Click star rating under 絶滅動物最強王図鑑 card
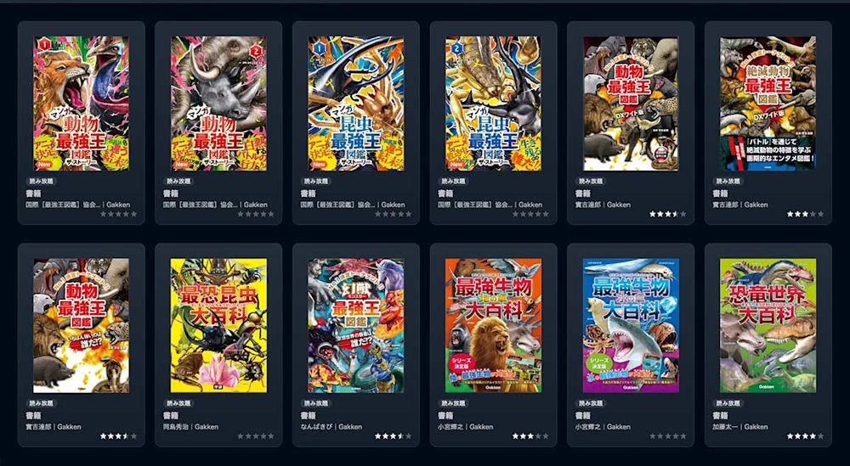The height and width of the screenshot is (466, 850). click(x=805, y=215)
